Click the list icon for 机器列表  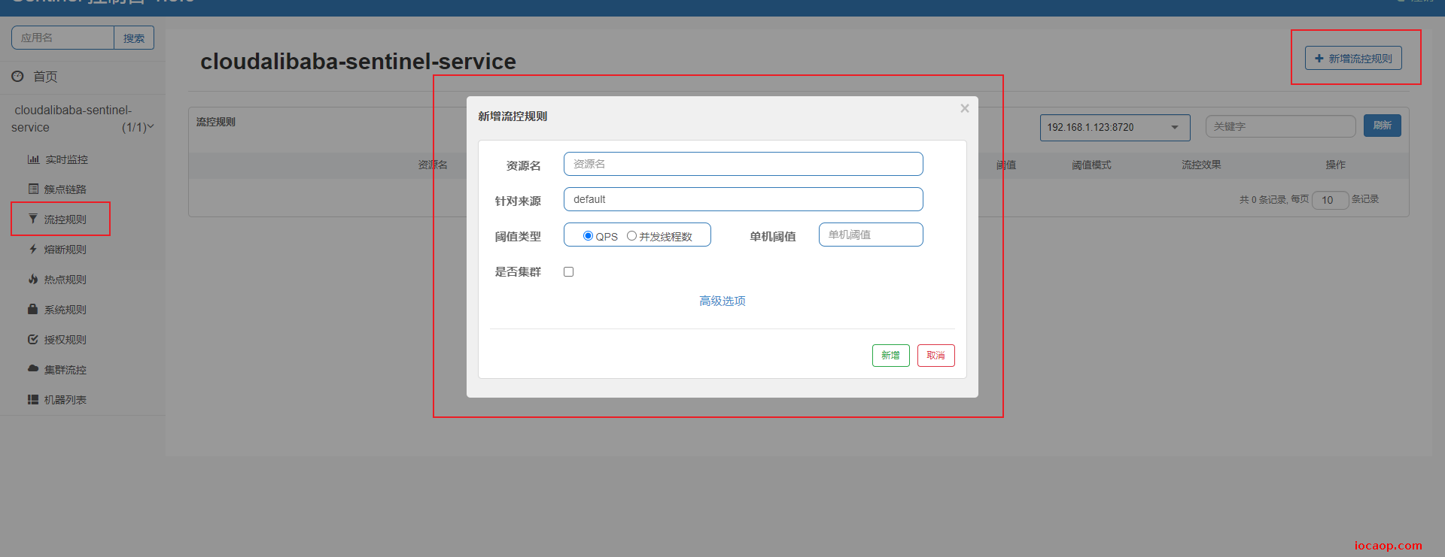point(33,399)
